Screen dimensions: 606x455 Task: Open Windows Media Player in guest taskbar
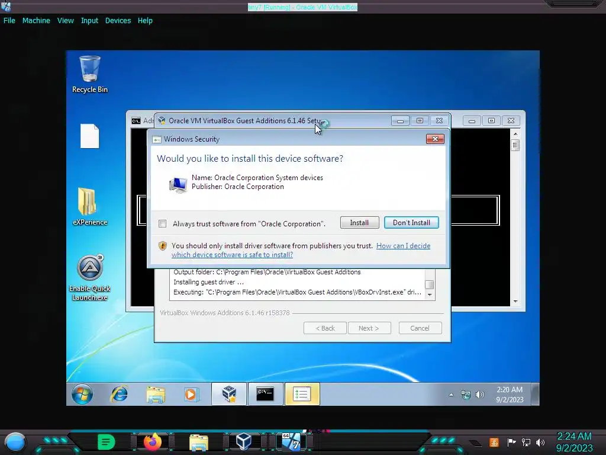tap(191, 394)
